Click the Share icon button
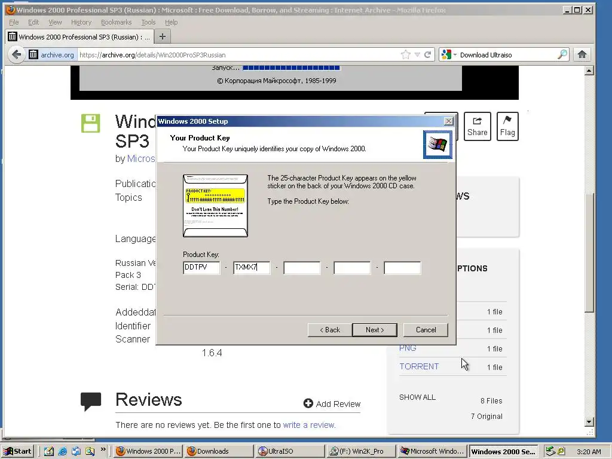This screenshot has width=612, height=459. pyautogui.click(x=477, y=127)
